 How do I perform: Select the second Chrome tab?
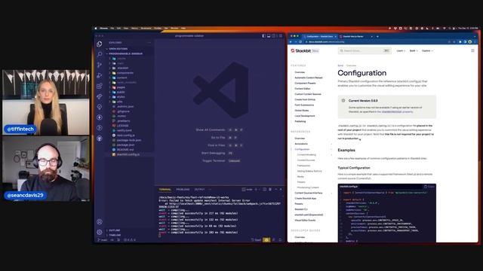click(x=355, y=36)
